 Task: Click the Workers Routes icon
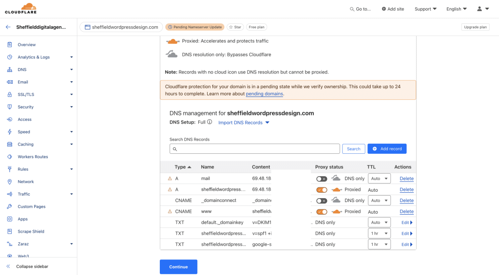(x=10, y=157)
